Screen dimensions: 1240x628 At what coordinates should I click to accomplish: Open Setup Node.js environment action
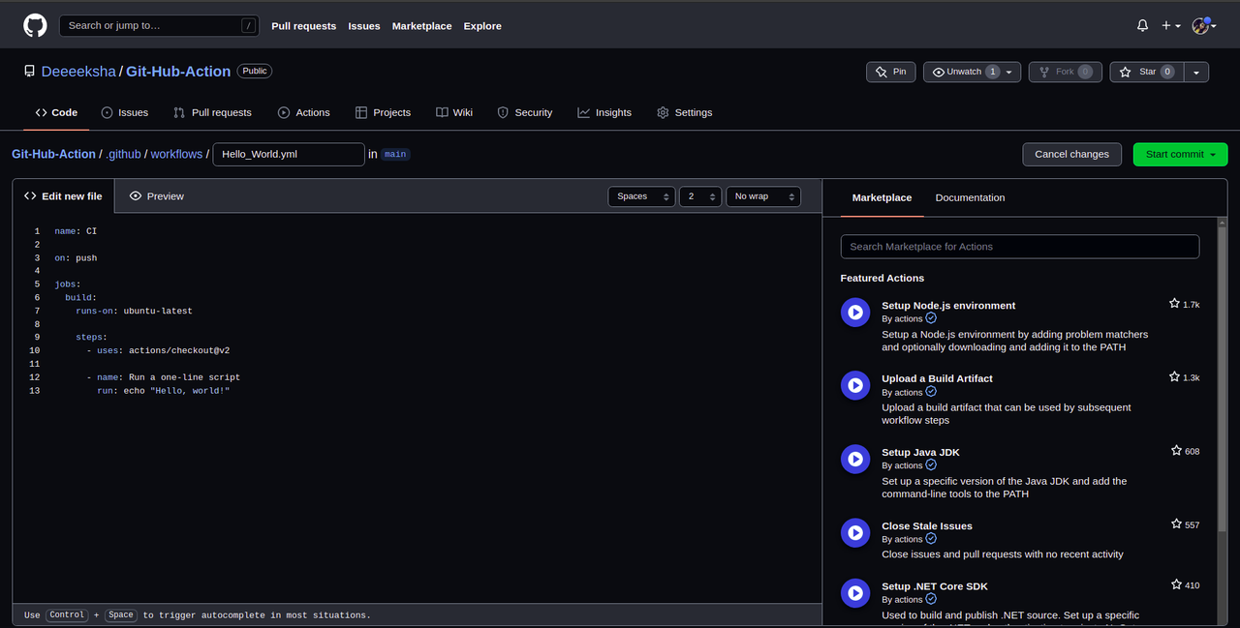[x=948, y=305]
